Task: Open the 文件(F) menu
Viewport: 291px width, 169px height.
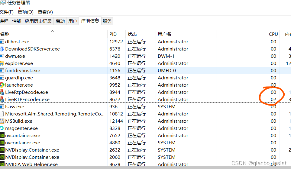Action: point(6,12)
